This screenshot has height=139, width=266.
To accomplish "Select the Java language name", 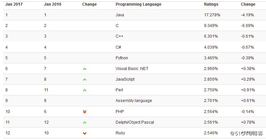I will (x=120, y=15).
